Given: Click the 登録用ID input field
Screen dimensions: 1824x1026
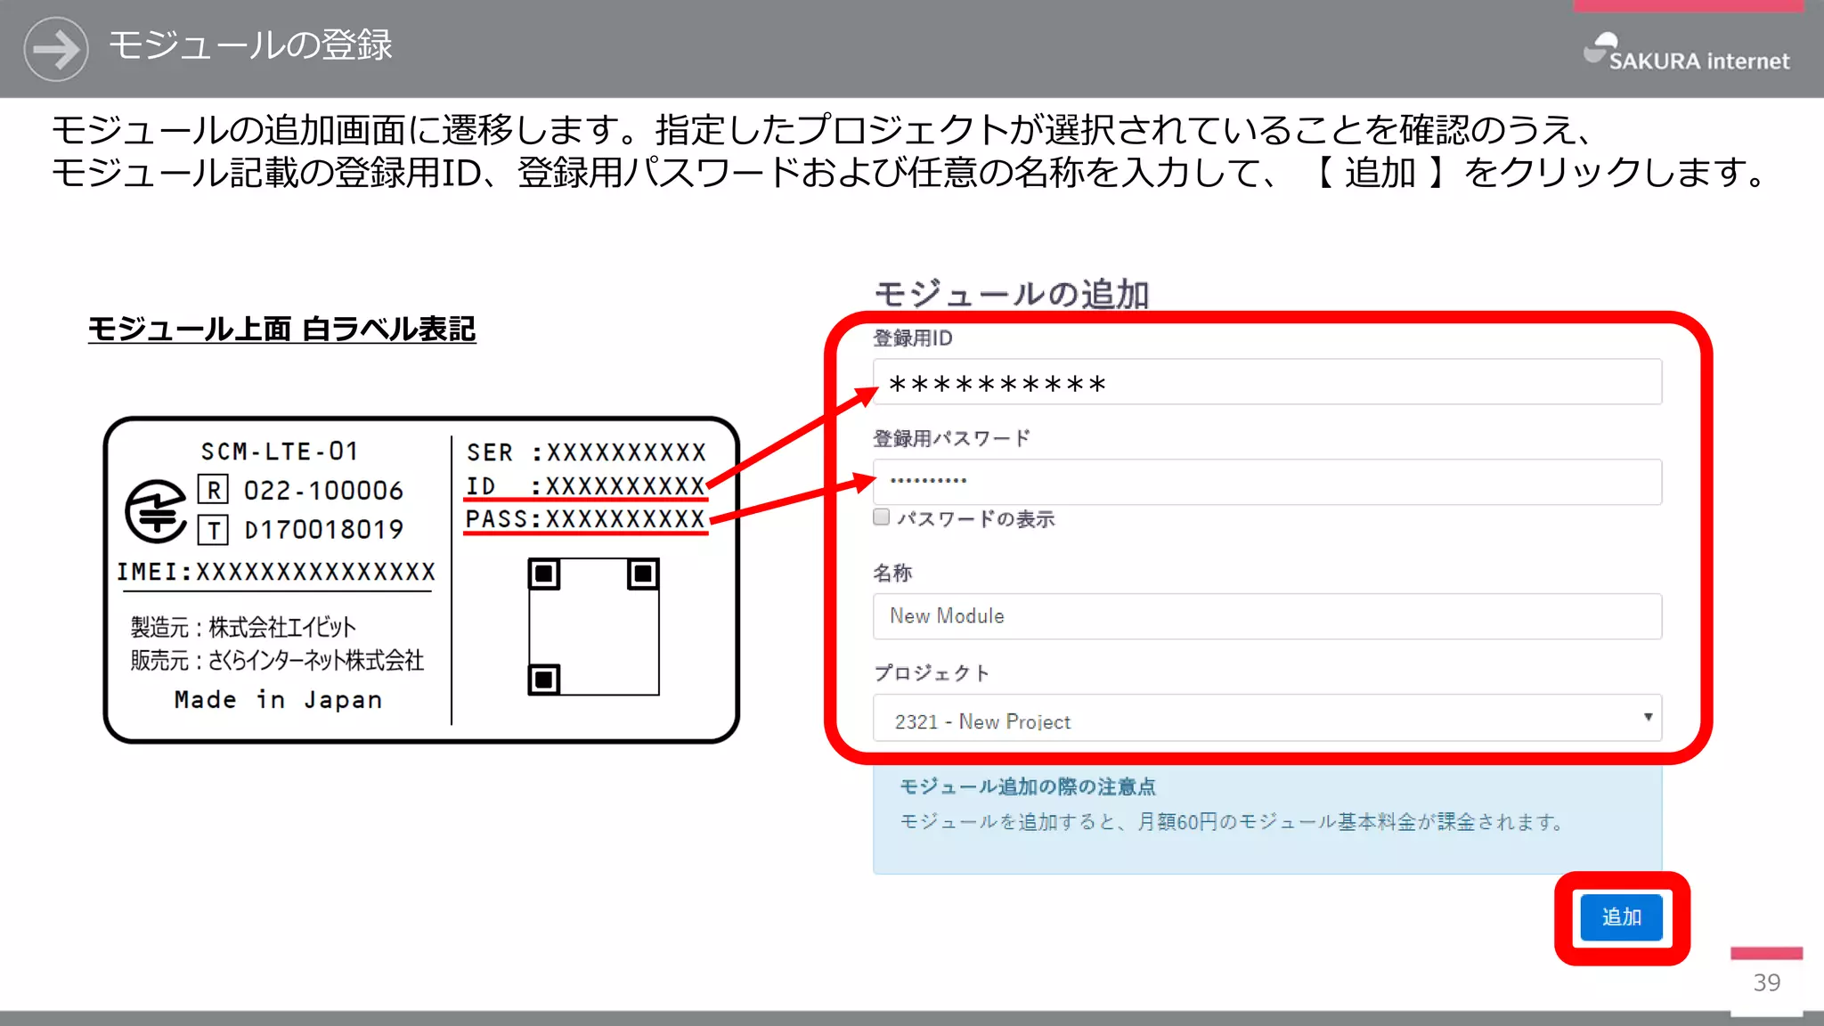Looking at the screenshot, I should click(x=1267, y=382).
